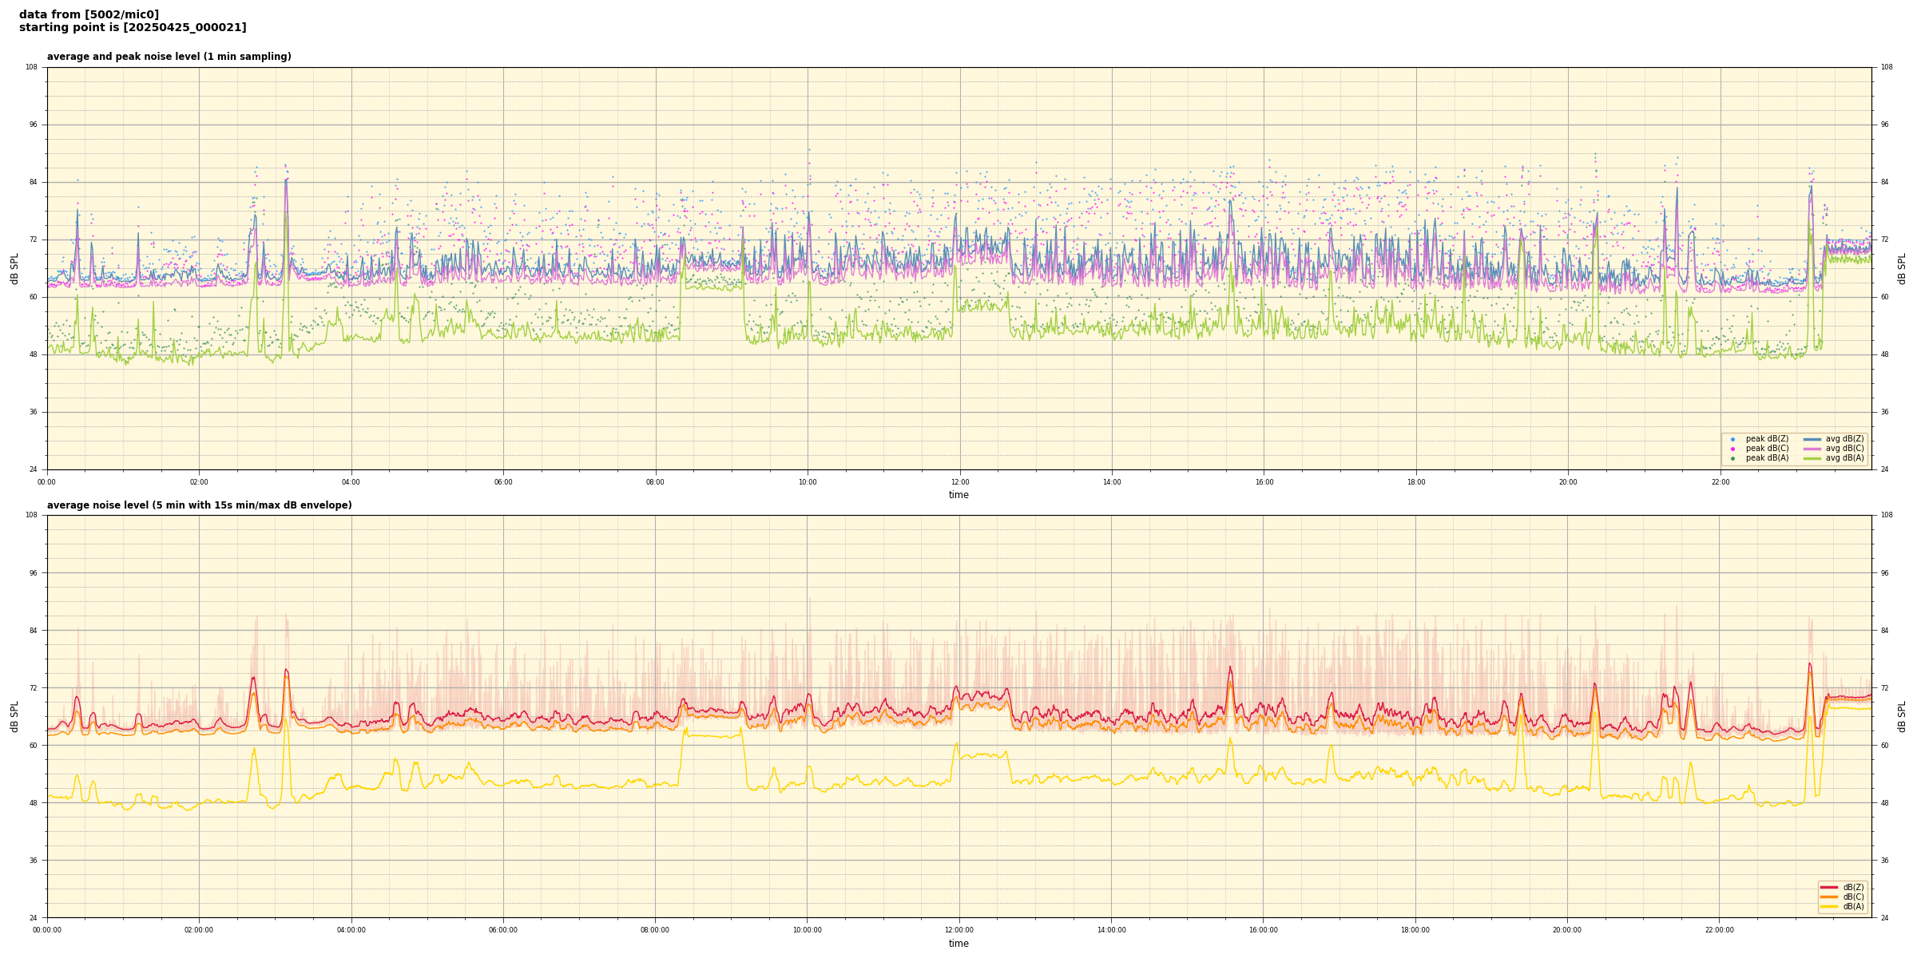Click the yellow dB(A) swatch in bottom legend

1829,906
